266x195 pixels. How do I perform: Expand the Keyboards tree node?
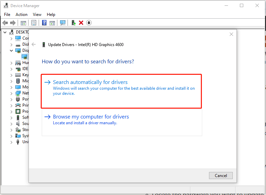pos(12,75)
